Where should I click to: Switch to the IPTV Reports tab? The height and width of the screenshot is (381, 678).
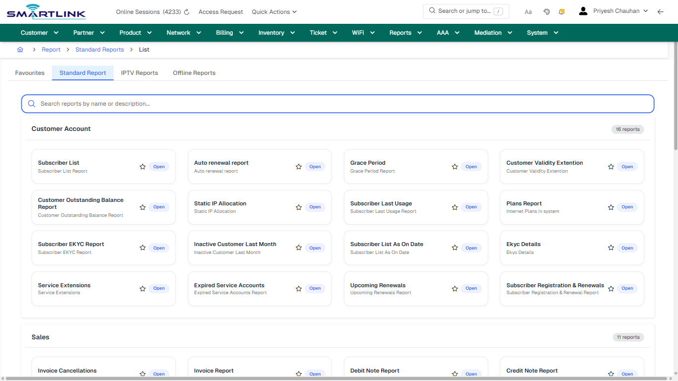(x=139, y=72)
